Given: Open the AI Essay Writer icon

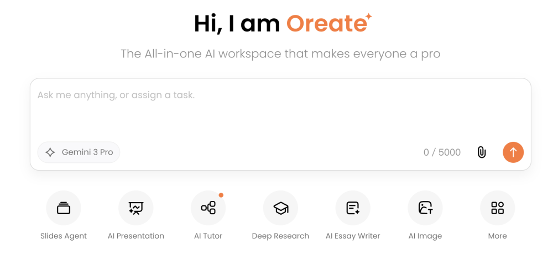Looking at the screenshot, I should pyautogui.click(x=353, y=208).
